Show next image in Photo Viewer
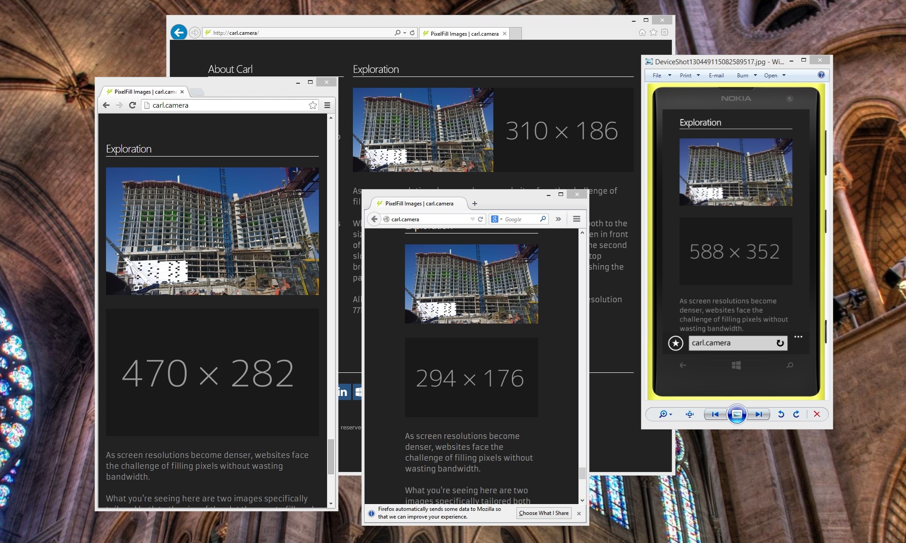The height and width of the screenshot is (543, 906). tap(759, 414)
